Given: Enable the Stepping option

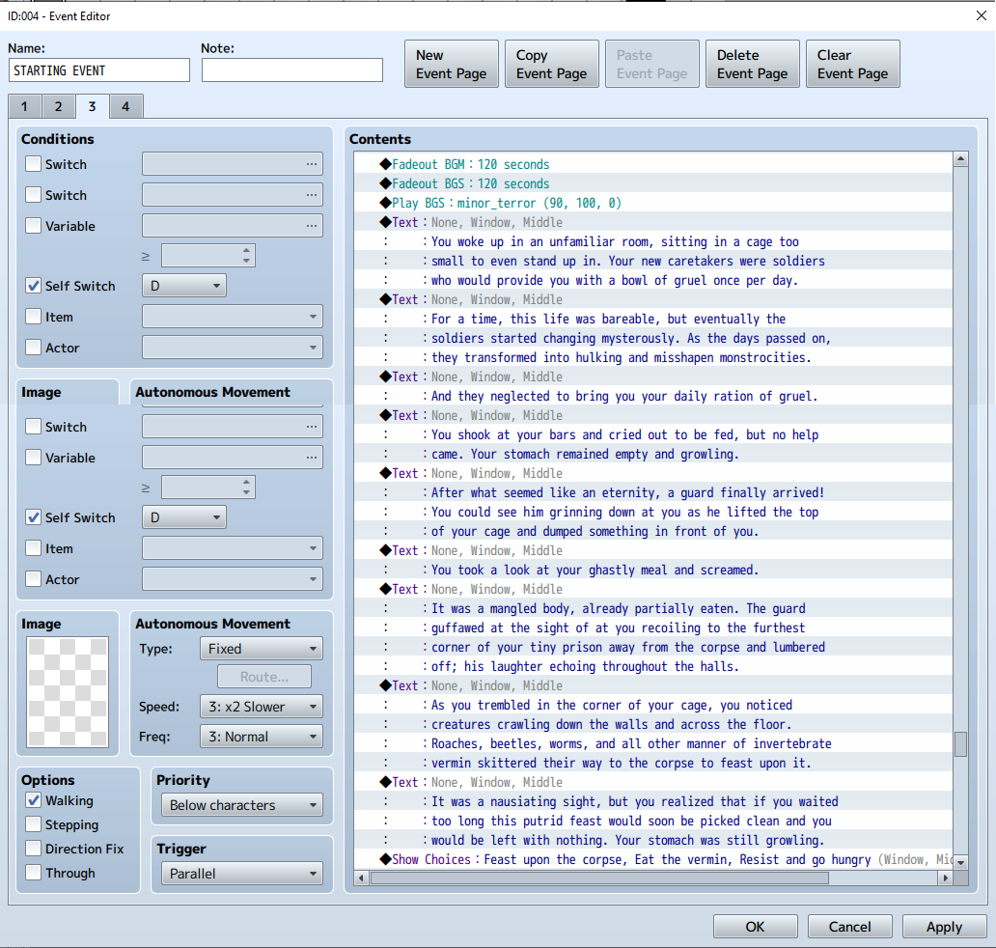Looking at the screenshot, I should [33, 824].
